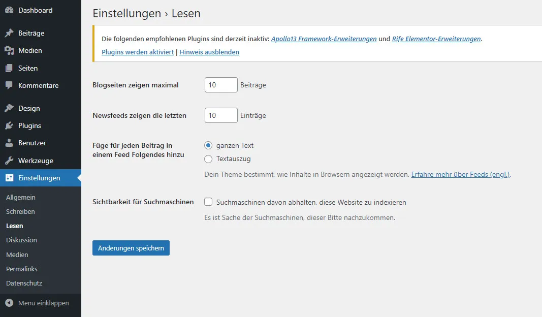542x317 pixels.
Task: Open Plugins menu item
Action: [x=41, y=125]
